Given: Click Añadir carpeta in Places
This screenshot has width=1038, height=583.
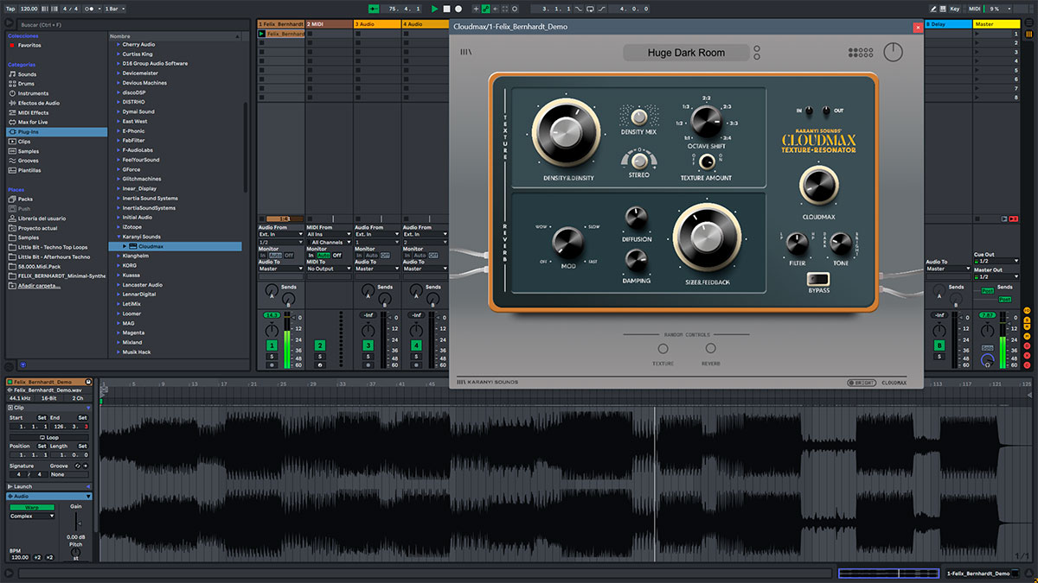Looking at the screenshot, I should point(39,285).
